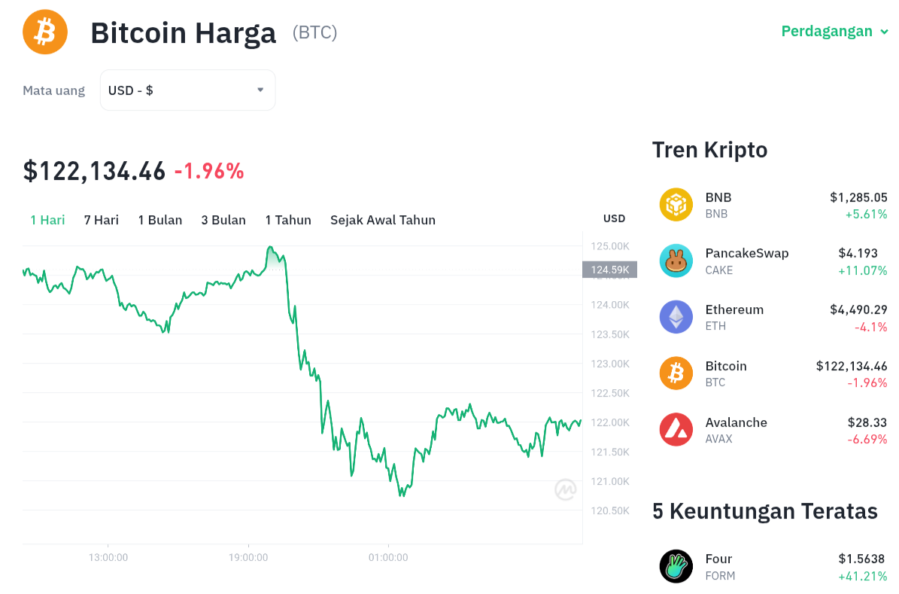Image resolution: width=899 pixels, height=594 pixels.
Task: Click the Four (FORM) hand icon
Action: (x=676, y=566)
